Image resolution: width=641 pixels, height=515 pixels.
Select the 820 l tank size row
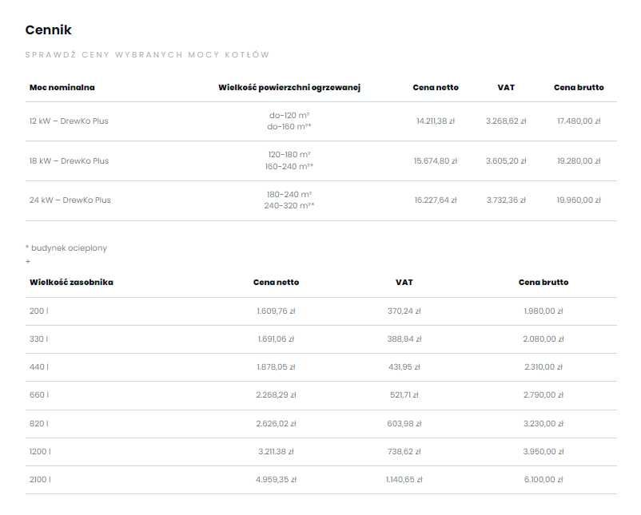[x=38, y=423]
